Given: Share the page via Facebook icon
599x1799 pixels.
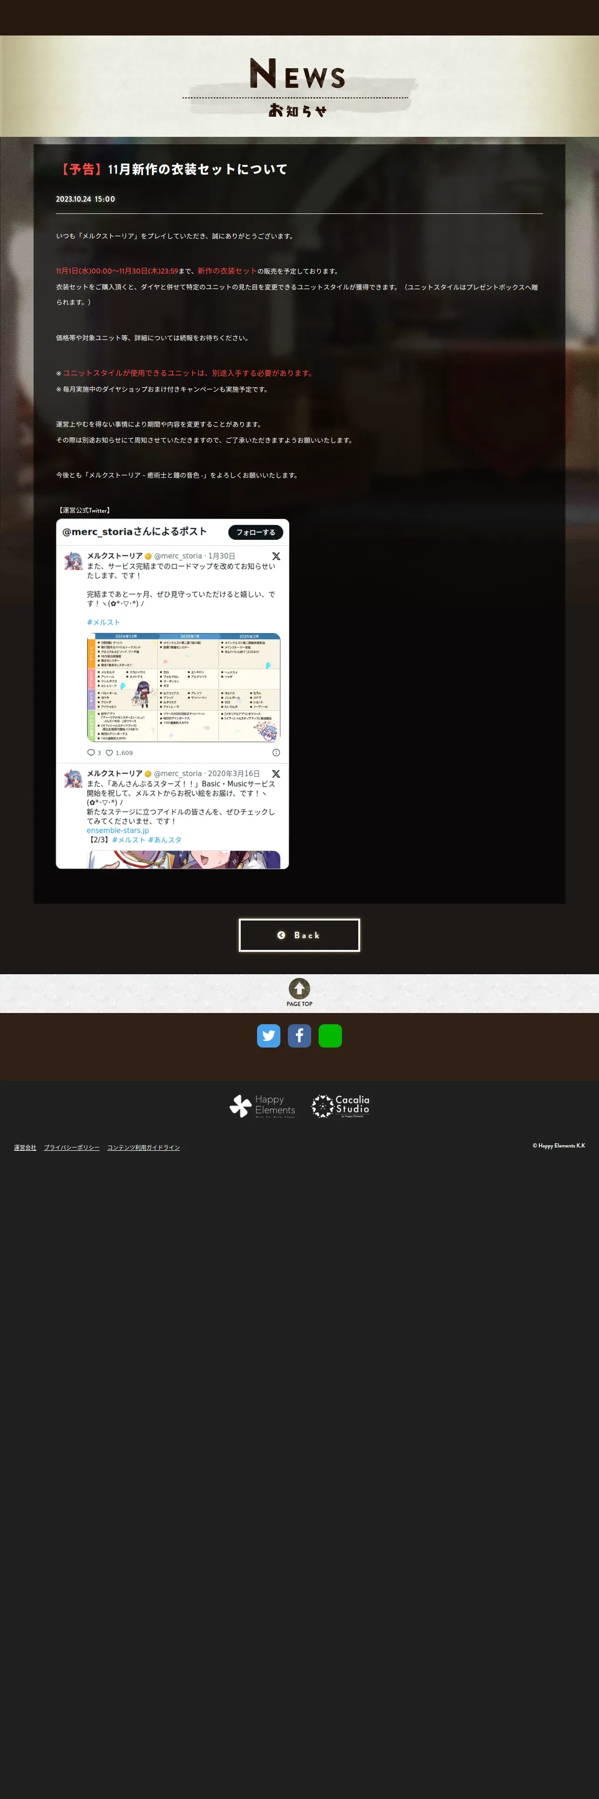Looking at the screenshot, I should (x=299, y=1035).
